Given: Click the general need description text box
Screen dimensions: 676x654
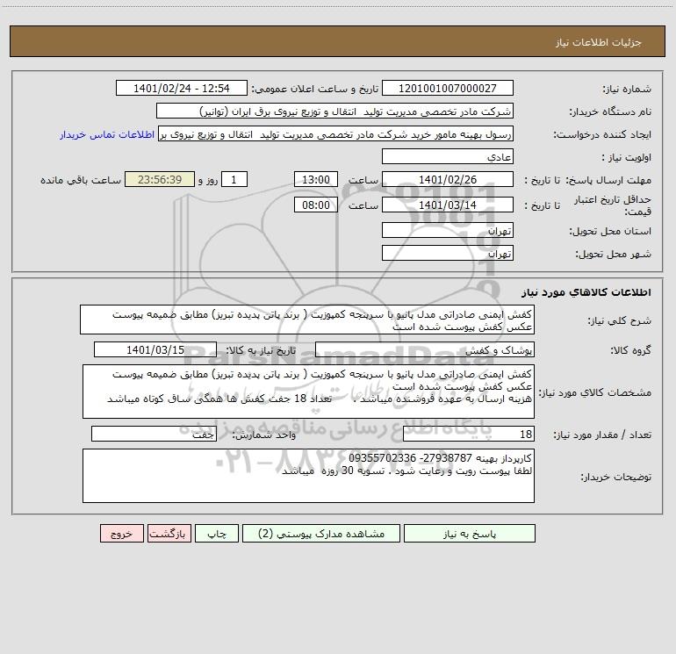Looking at the screenshot, I should [x=307, y=320].
